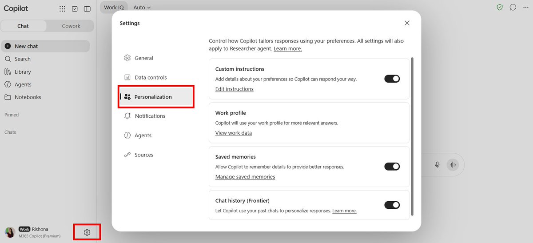Click the green shield protection icon

[500, 8]
